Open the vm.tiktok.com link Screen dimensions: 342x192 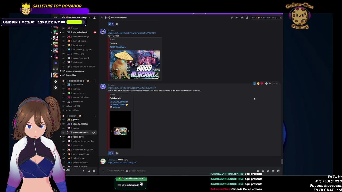[122, 162]
